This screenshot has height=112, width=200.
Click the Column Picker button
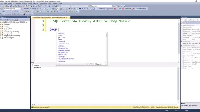89,64
